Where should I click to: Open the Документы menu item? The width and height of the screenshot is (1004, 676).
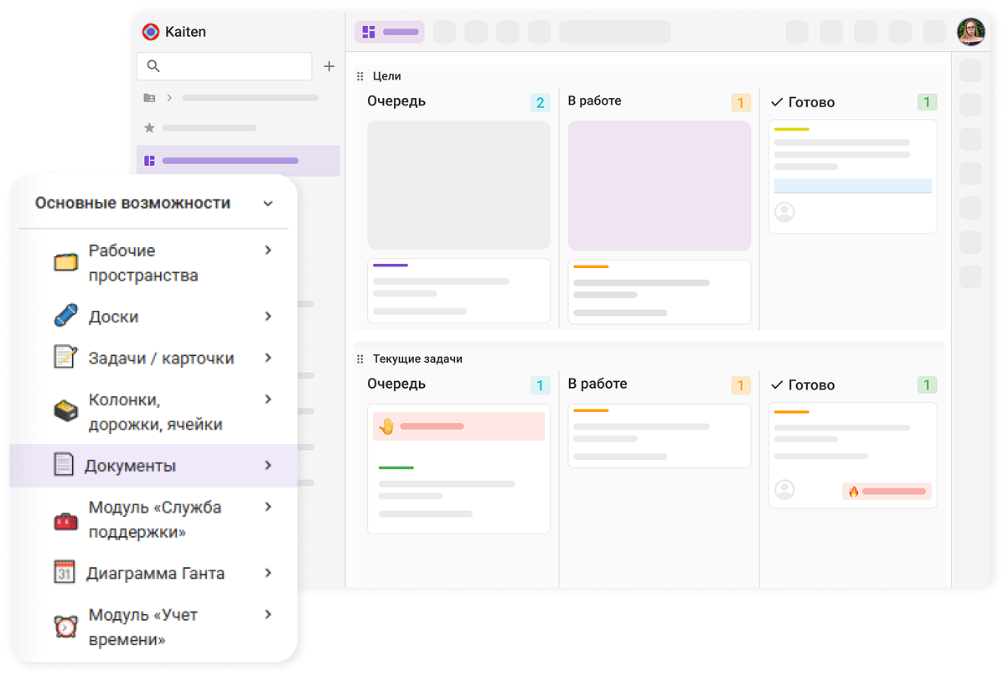(x=130, y=466)
